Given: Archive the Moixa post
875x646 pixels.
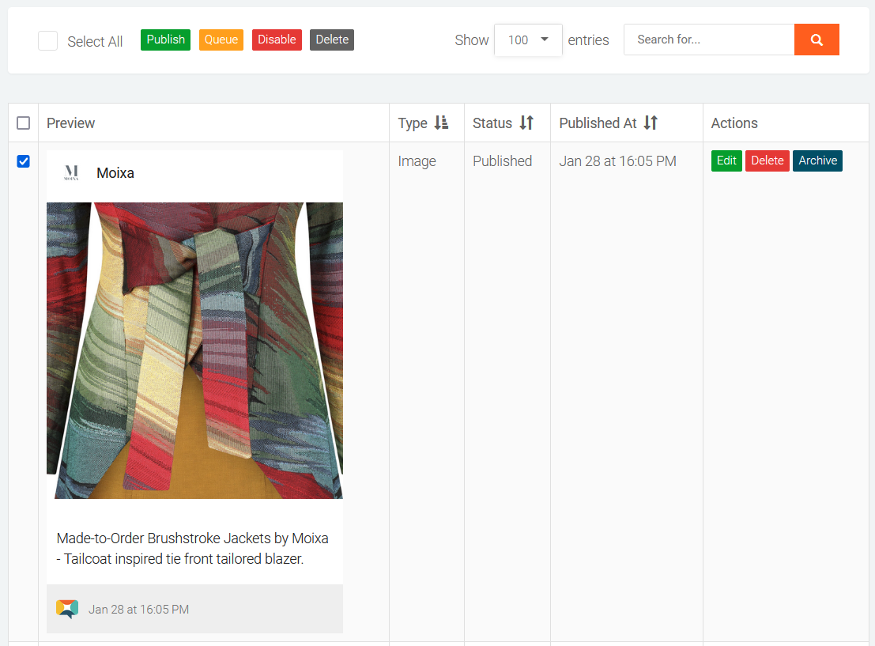Looking at the screenshot, I should [817, 161].
